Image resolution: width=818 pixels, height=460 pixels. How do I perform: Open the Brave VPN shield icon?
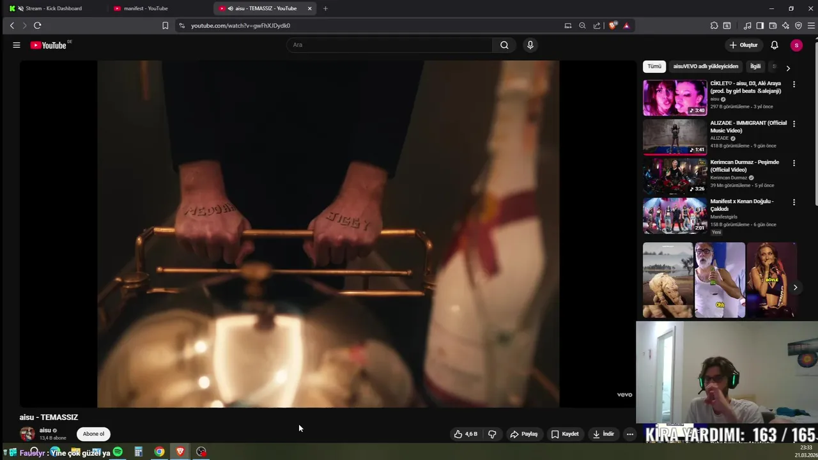[798, 26]
